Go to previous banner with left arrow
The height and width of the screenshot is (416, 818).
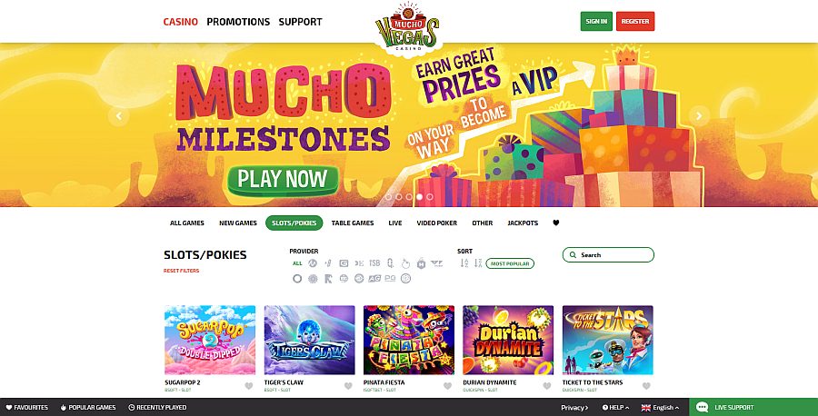(x=118, y=115)
